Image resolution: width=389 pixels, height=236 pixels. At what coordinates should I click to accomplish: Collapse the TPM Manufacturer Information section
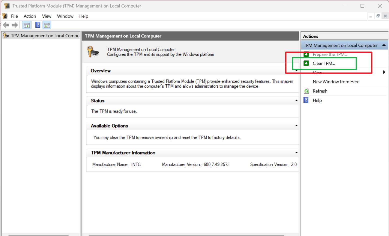(x=296, y=152)
